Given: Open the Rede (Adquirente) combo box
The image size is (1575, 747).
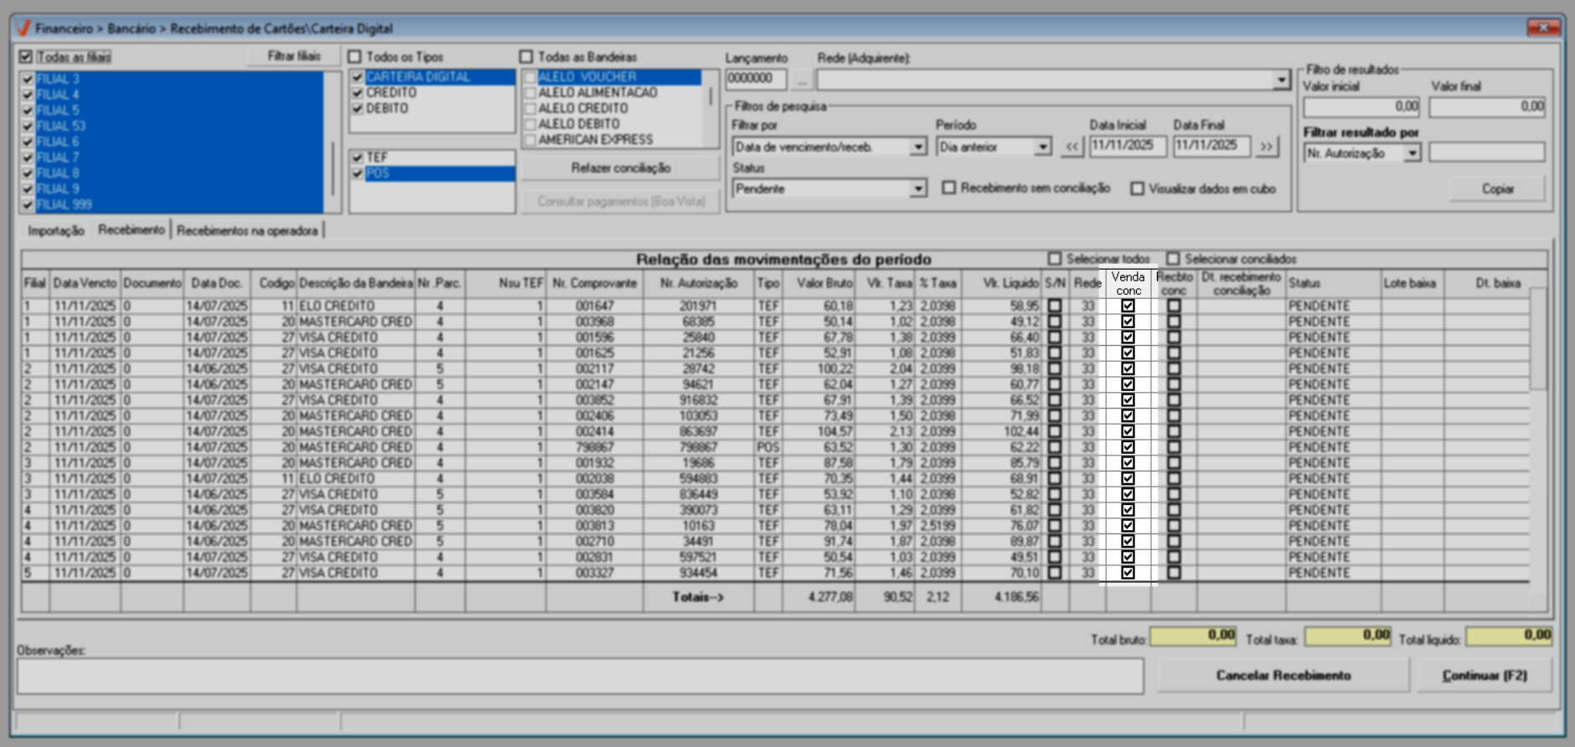Looking at the screenshot, I should (1281, 80).
